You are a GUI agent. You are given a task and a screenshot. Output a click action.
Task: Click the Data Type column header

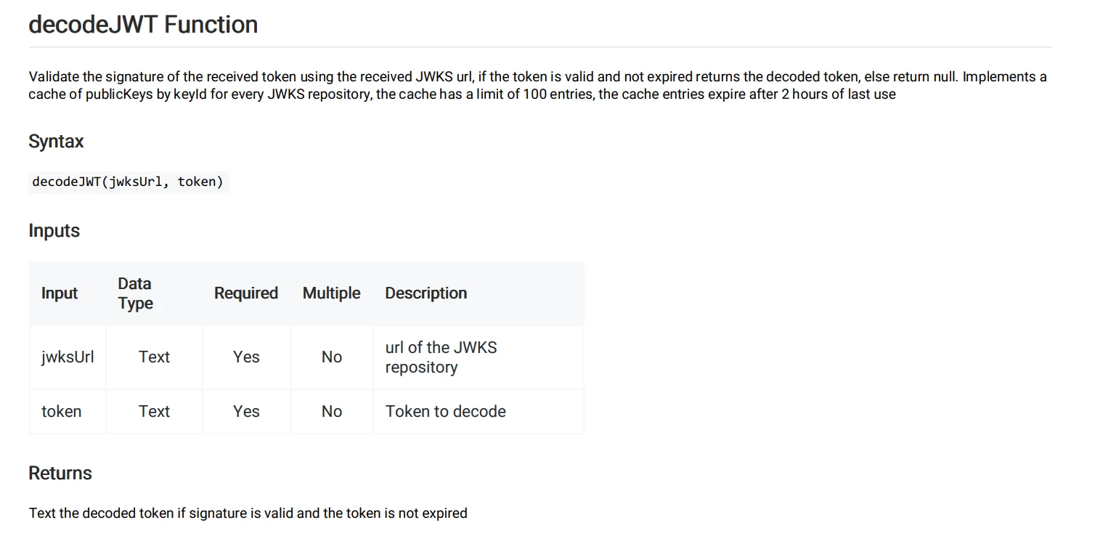136,293
